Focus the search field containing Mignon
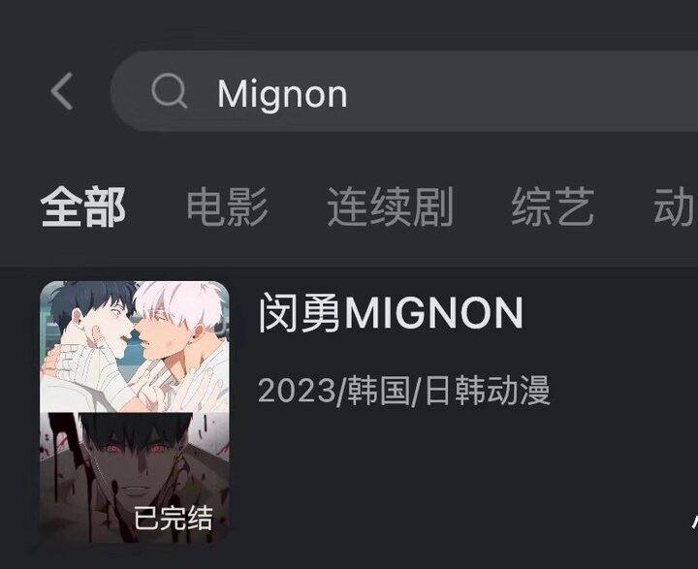The height and width of the screenshot is (569, 698). click(404, 91)
